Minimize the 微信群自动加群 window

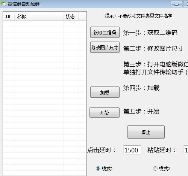pos(176,4)
